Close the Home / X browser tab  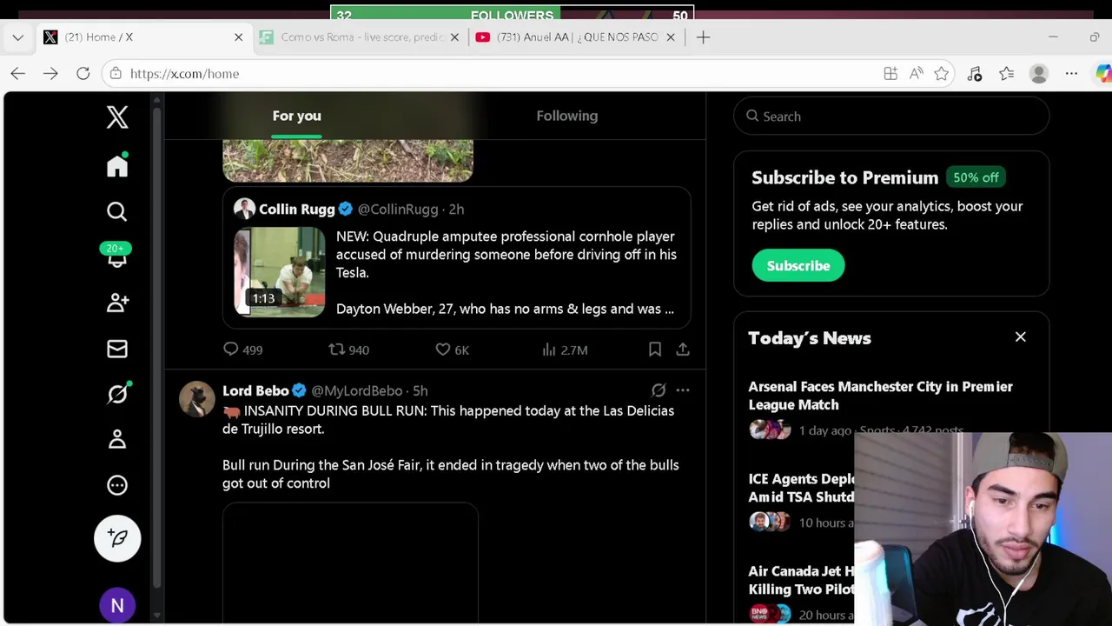point(239,37)
